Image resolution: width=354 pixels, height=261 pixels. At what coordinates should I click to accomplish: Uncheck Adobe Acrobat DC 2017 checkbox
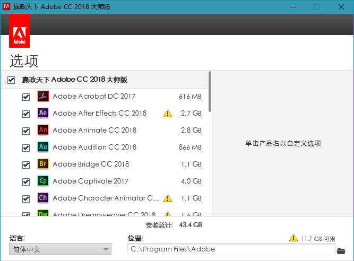[26, 97]
